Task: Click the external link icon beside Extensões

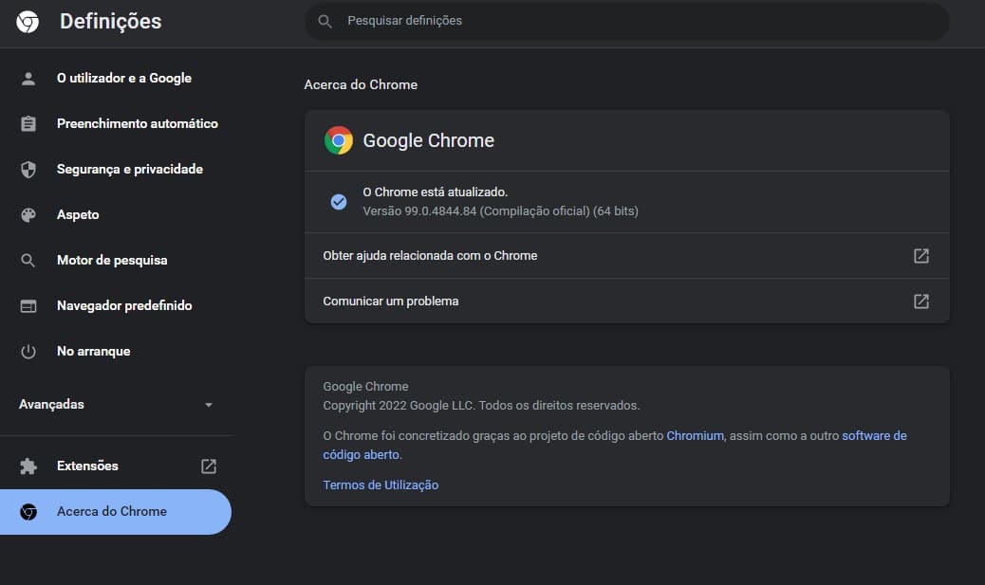Action: pyautogui.click(x=209, y=466)
